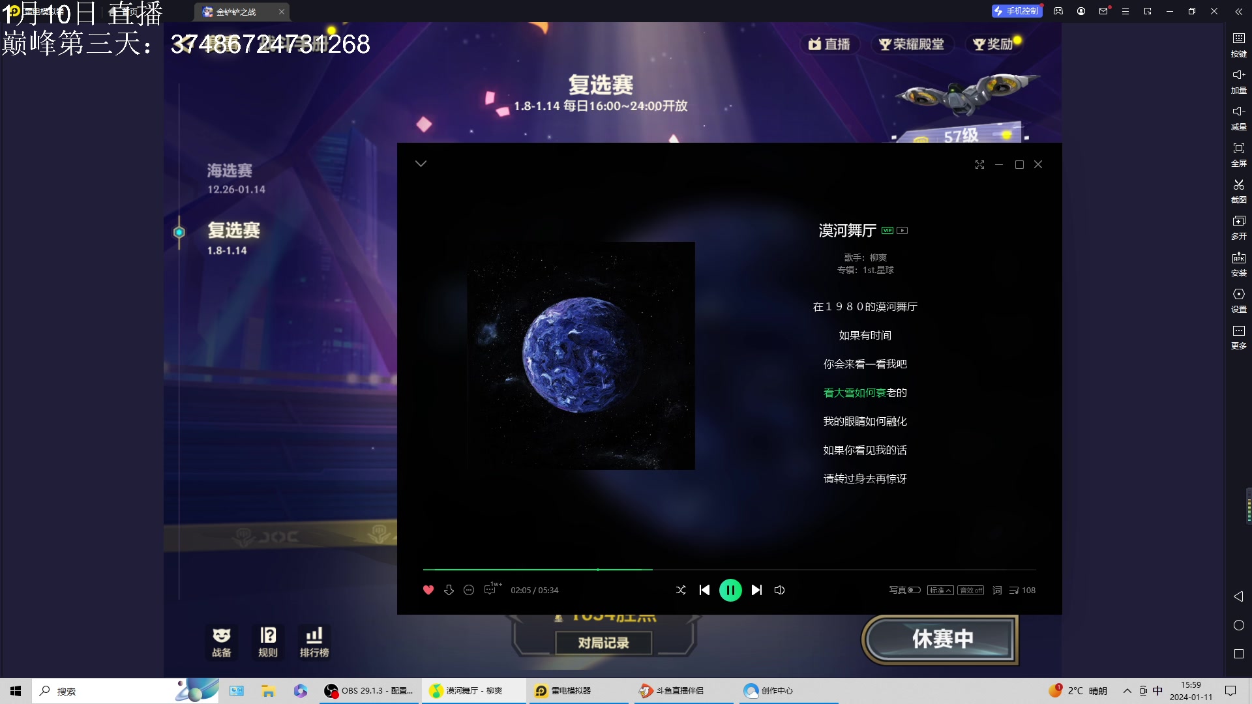Open the gamepad settings icon in title bar
The image size is (1252, 704).
pos(1058,11)
